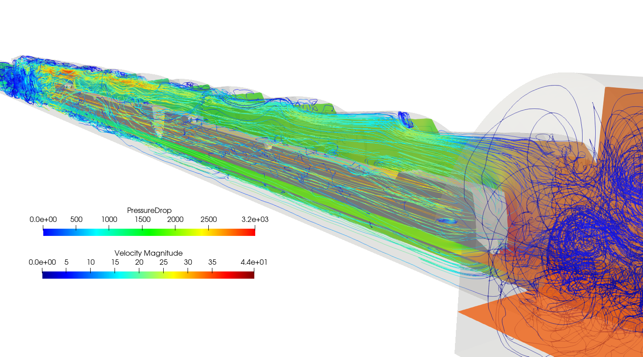
Task: Click the 30 tick label on Velocity legend
Action: (188, 262)
